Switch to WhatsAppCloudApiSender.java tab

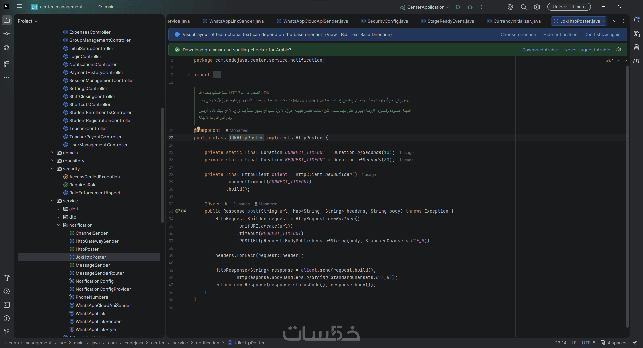[x=312, y=21]
